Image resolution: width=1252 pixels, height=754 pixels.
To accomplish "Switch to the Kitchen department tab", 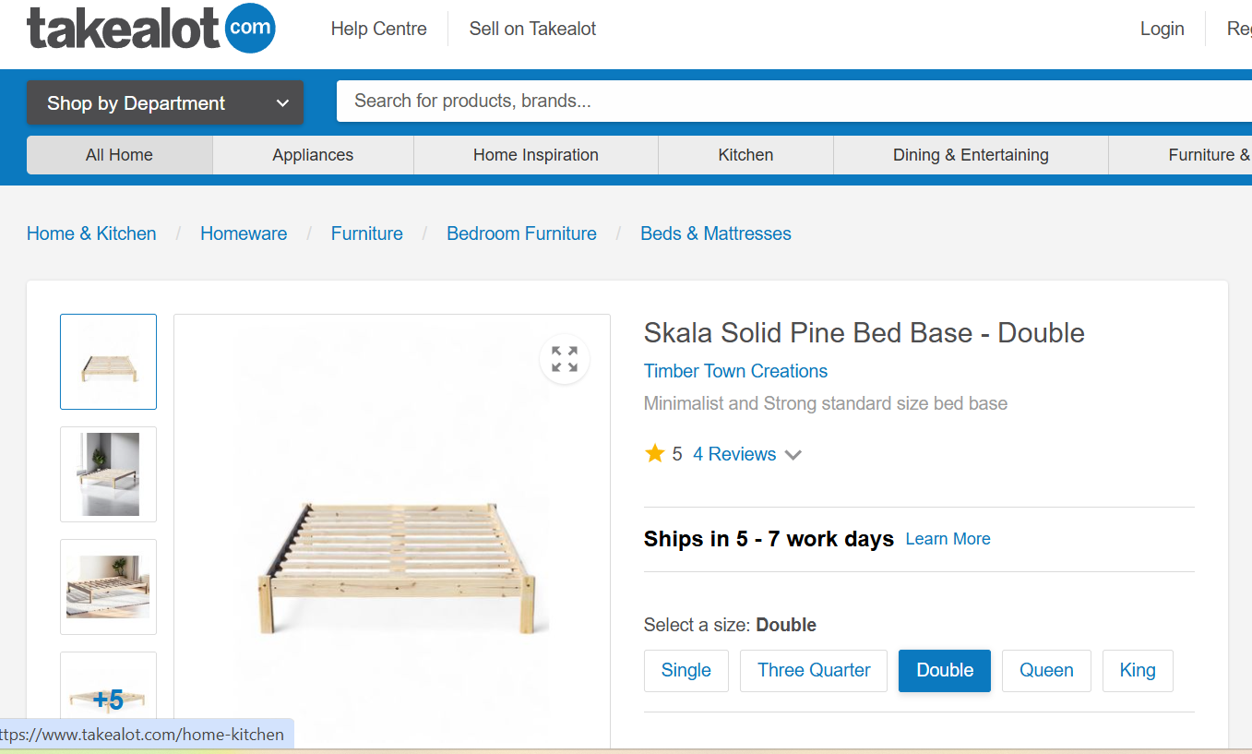I will click(x=745, y=154).
